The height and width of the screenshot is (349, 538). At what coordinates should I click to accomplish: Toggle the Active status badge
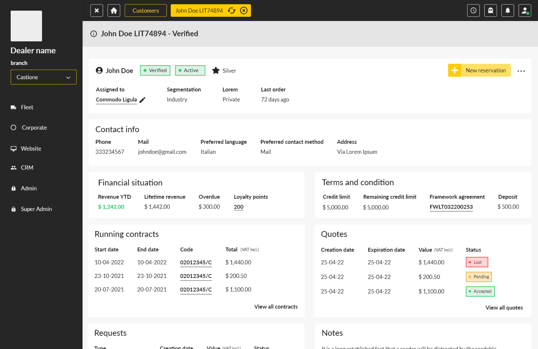click(190, 70)
